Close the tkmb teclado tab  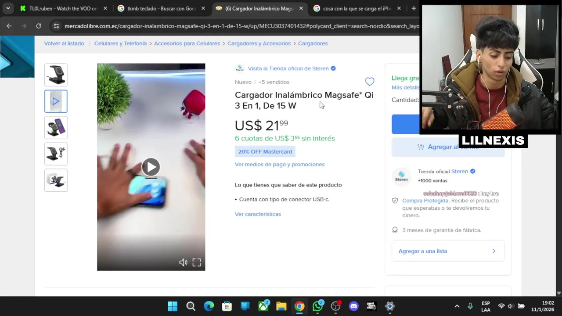coord(203,8)
